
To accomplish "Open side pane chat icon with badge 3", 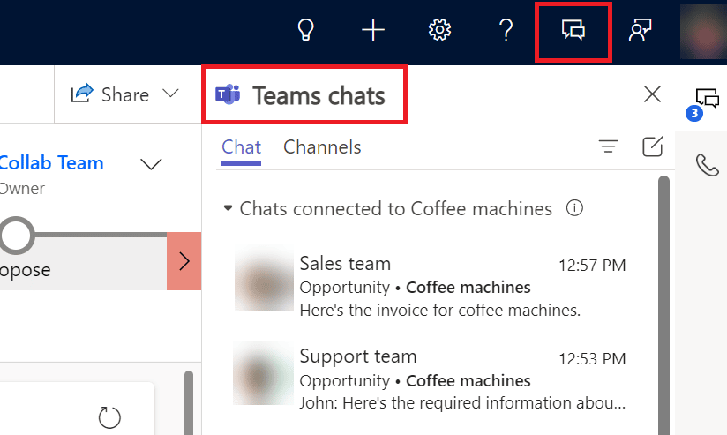I will click(x=703, y=104).
